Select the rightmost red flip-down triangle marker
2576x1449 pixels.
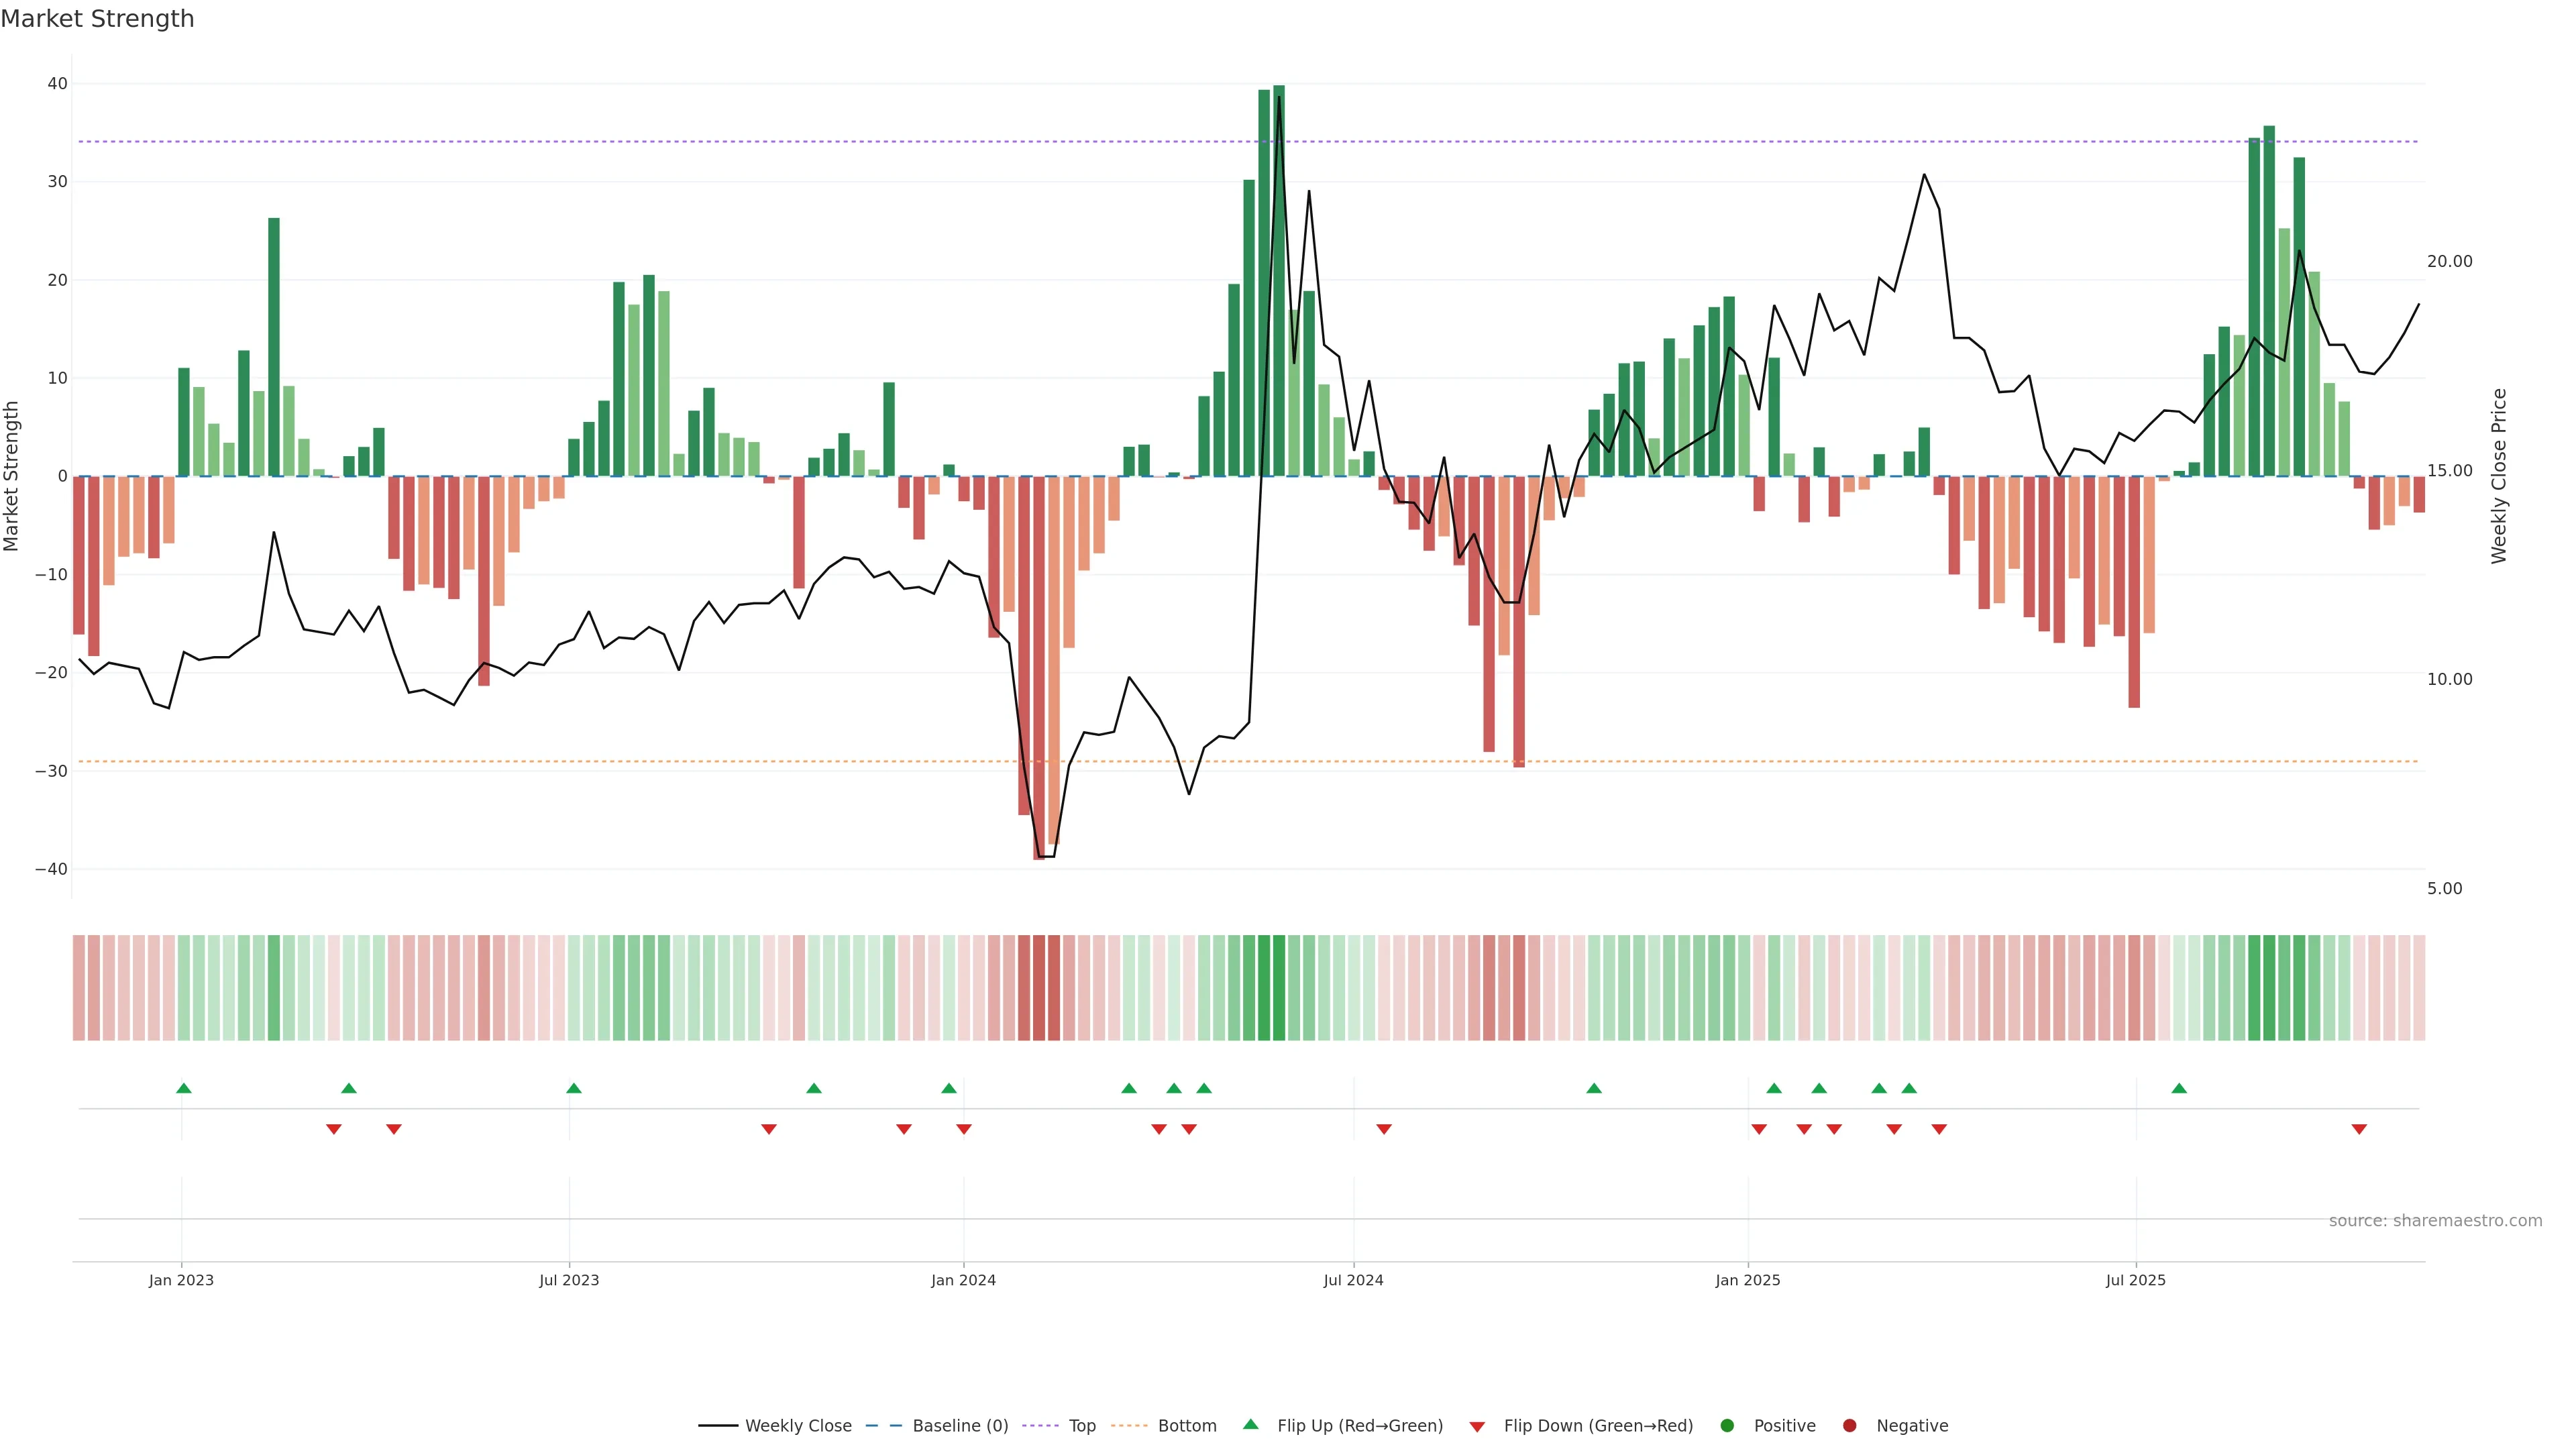click(2359, 1129)
